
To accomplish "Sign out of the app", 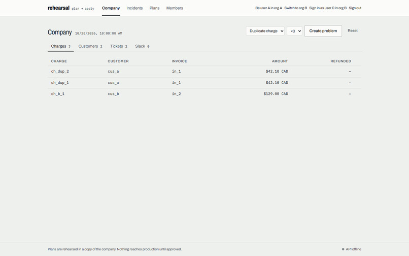I will coord(355,8).
